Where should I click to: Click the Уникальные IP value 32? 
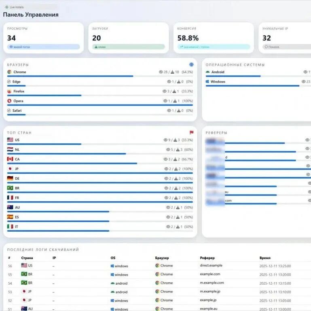point(267,38)
